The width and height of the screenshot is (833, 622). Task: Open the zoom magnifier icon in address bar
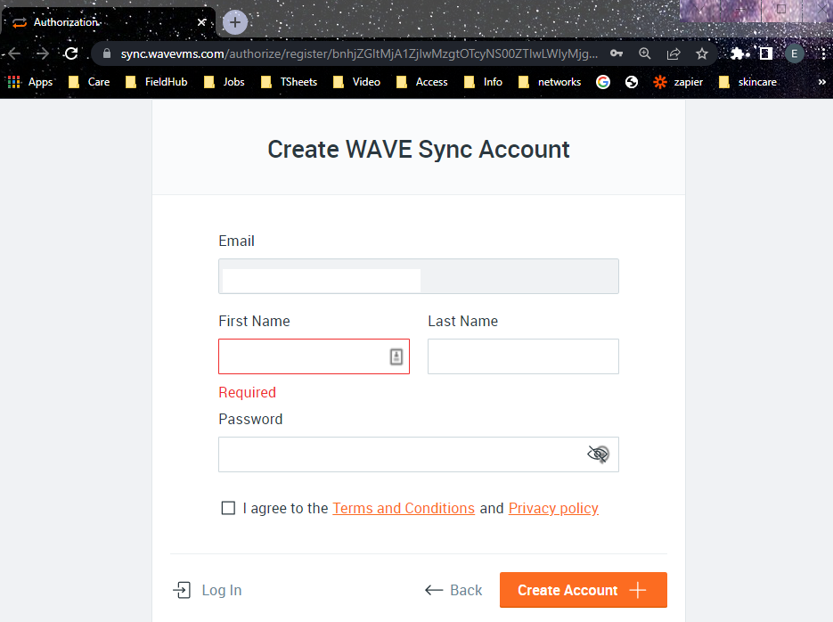pos(645,53)
